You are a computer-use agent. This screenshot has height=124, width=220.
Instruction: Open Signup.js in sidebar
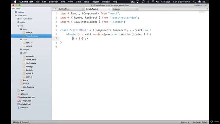point(29,73)
